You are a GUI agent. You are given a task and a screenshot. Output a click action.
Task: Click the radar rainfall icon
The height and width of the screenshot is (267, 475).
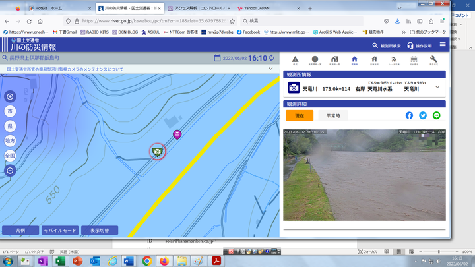[x=394, y=60]
